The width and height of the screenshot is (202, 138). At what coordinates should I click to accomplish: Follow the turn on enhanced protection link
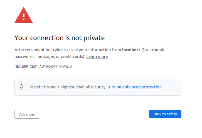click(134, 87)
